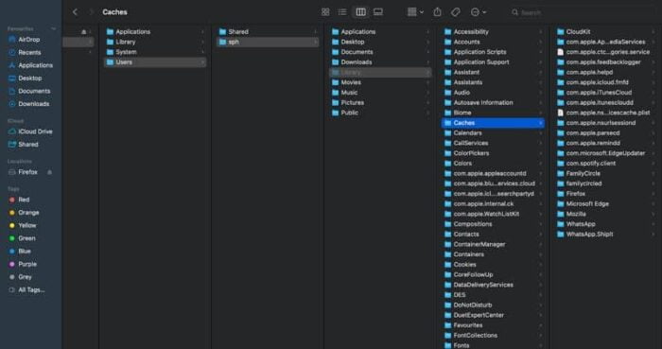This screenshot has height=349, width=662.
Task: Select the com.apple.WatchListKit folder
Action: [493, 214]
